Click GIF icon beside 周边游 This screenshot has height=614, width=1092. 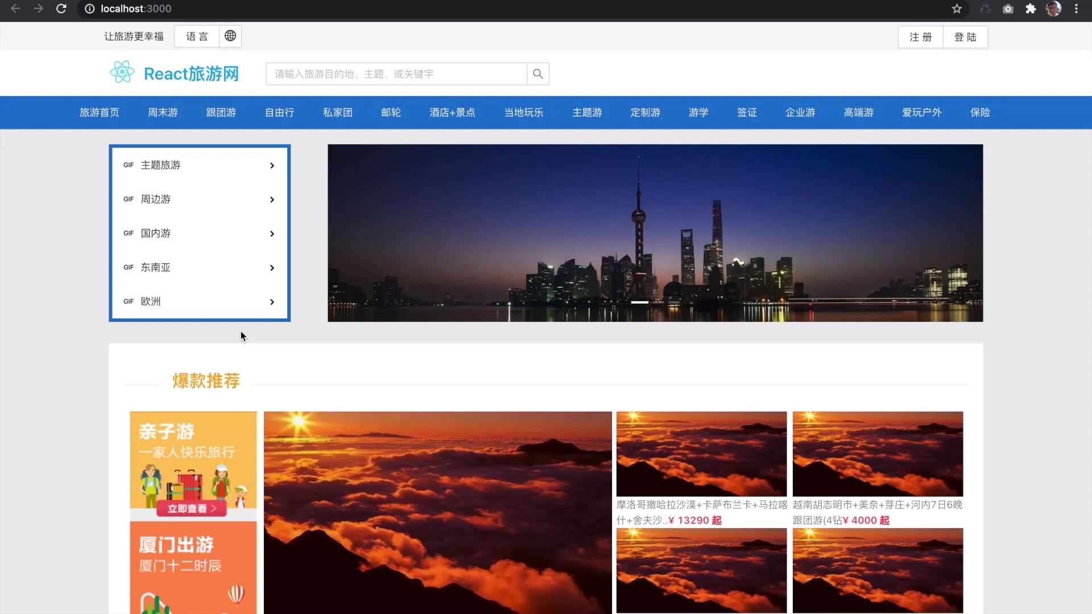coord(129,199)
